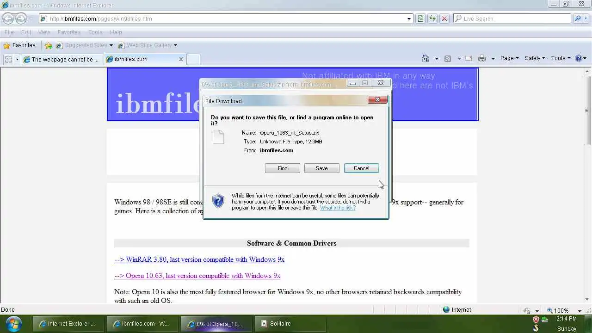Click the Home icon in command bar
The image size is (592, 333).
coord(425,58)
